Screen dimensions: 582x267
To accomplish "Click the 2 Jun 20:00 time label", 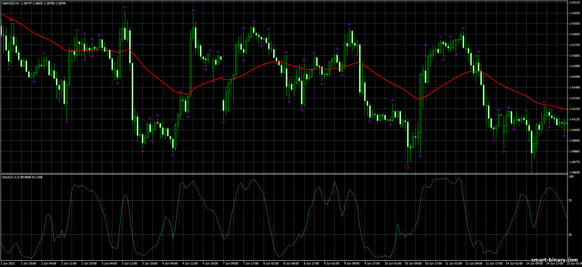I will (x=89, y=264).
